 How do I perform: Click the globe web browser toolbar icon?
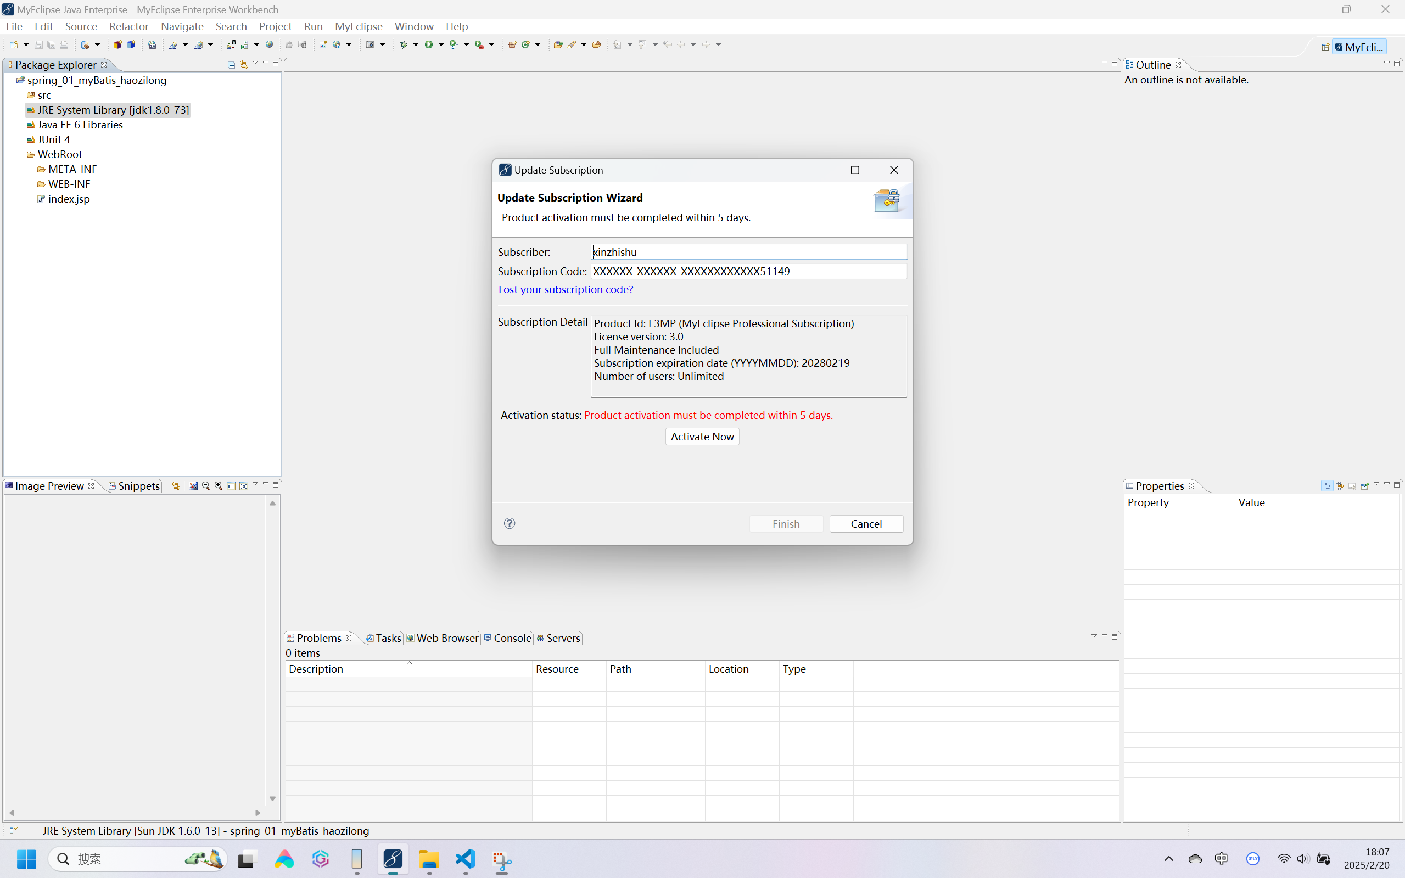(x=270, y=44)
